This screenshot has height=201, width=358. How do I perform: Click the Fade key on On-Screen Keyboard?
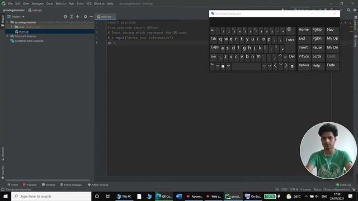332,66
